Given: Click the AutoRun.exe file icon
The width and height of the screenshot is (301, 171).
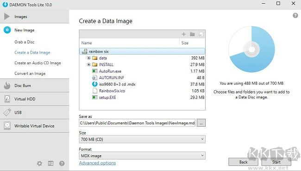Looking at the screenshot, I should point(94,71).
